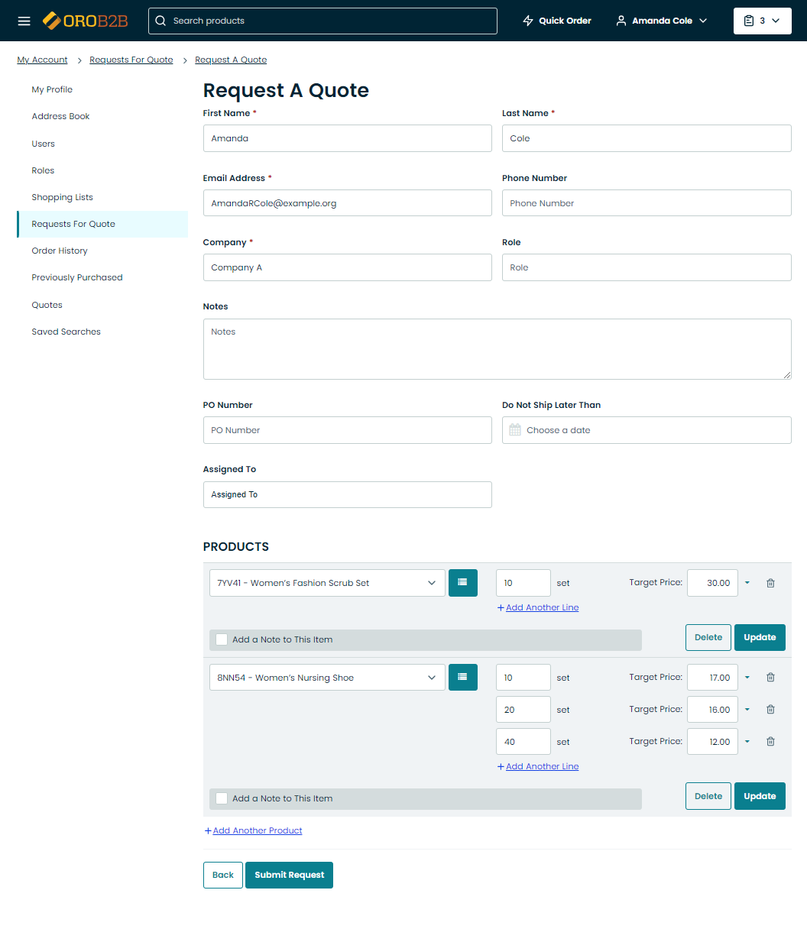Delete the 30.00 target price line via trash icon
This screenshot has height=929, width=807.
click(770, 583)
